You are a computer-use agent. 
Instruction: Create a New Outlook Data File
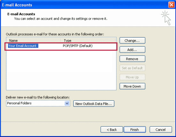[94, 104]
